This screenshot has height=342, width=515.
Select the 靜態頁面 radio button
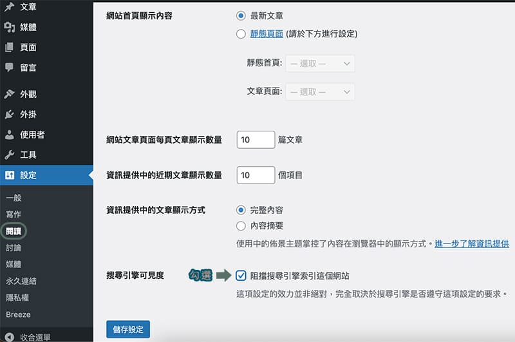click(241, 34)
